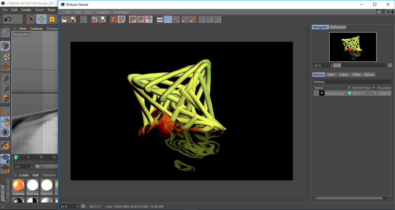
Task: Click status bar arrow button beside zoom
Action: (x=83, y=206)
